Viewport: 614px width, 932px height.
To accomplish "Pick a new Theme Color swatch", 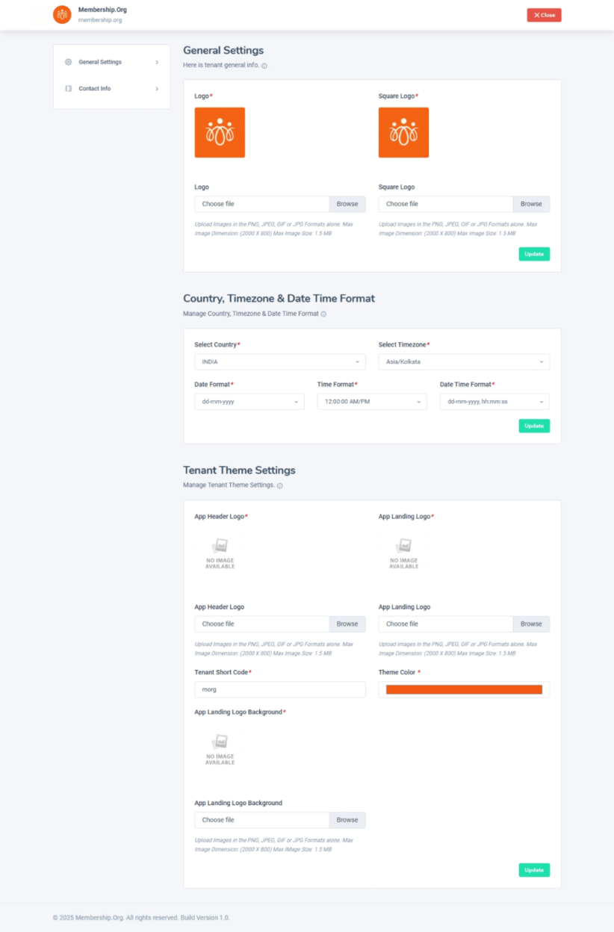I will click(463, 690).
